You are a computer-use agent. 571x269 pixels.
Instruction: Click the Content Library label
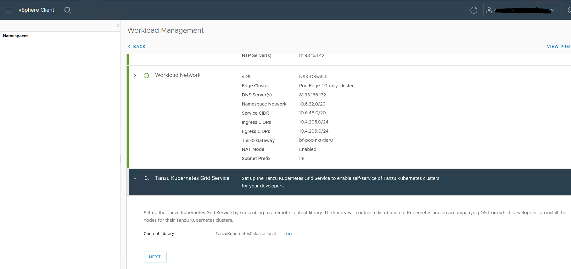tap(159, 234)
